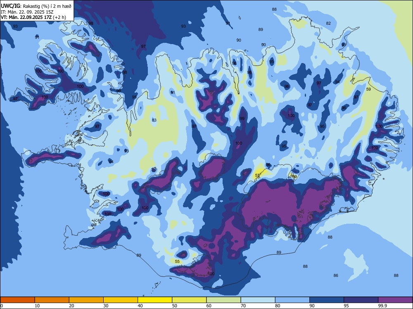
Task: Click the humidity value 55 on the map
Action: pos(177,262)
